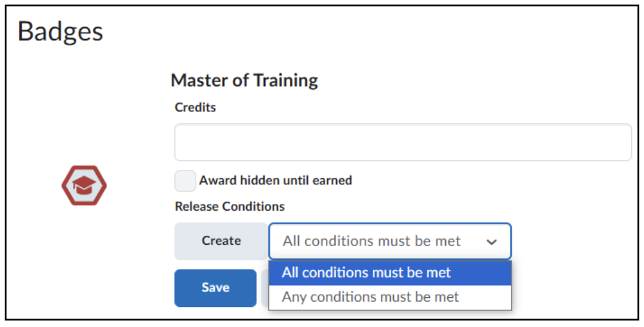Click the Master of Training title
644x327 pixels.
pos(245,80)
